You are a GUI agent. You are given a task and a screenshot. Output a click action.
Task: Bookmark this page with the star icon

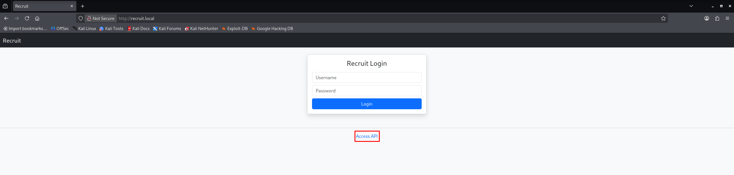pos(663,18)
